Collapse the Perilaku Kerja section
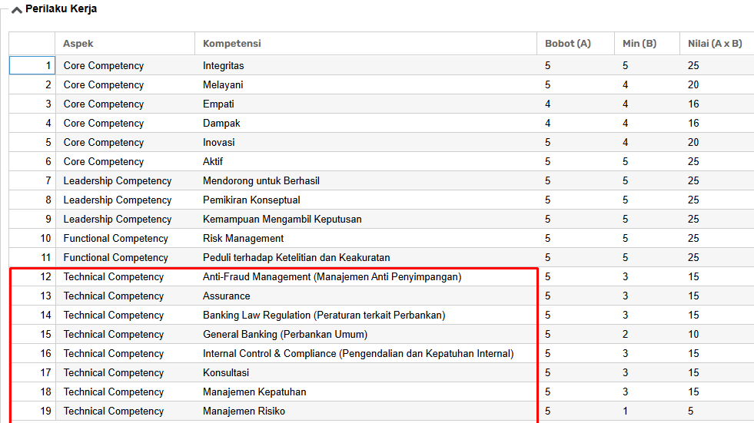This screenshot has width=754, height=423. tap(17, 10)
